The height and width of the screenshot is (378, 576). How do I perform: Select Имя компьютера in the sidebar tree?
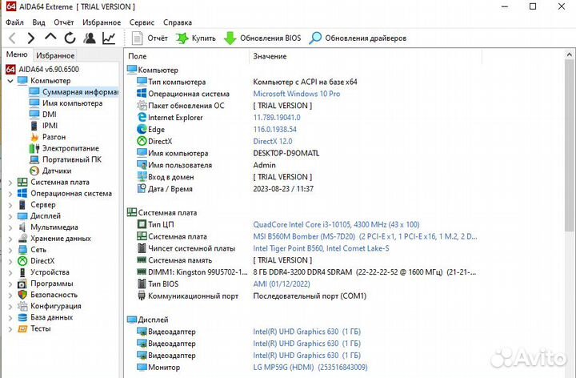(x=66, y=103)
